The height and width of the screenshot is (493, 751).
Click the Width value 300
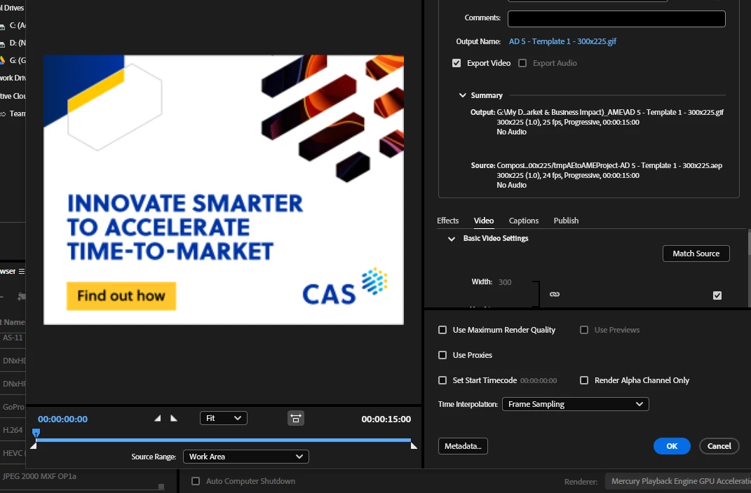[505, 282]
